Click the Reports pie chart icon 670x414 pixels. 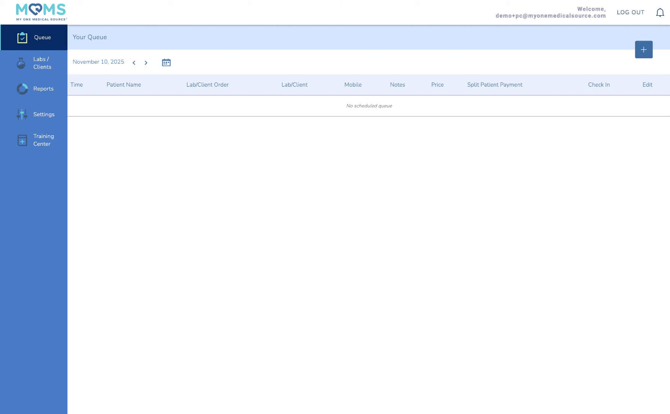(22, 89)
